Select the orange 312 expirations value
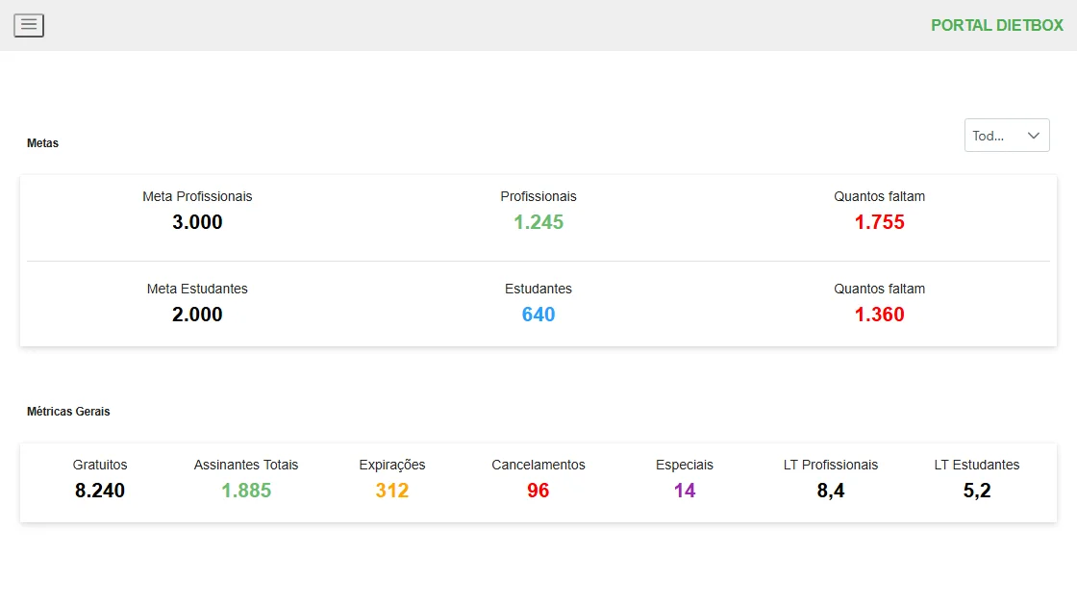The height and width of the screenshot is (606, 1077). (x=392, y=490)
